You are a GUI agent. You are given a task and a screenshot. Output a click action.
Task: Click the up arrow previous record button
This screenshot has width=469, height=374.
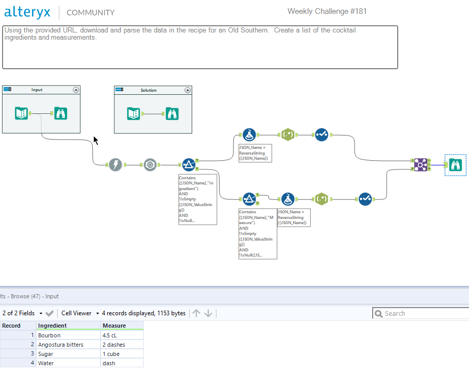pos(196,313)
